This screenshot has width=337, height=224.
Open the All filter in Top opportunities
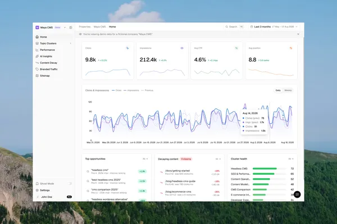point(145,159)
